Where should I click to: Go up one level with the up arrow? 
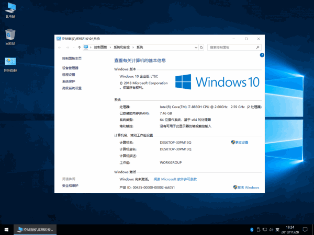coord(80,48)
